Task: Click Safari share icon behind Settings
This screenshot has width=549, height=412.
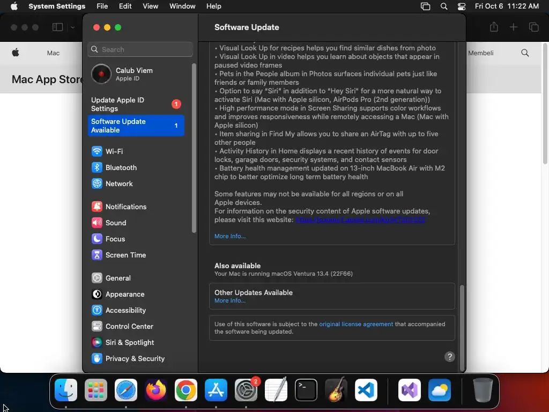Action: pyautogui.click(x=494, y=27)
